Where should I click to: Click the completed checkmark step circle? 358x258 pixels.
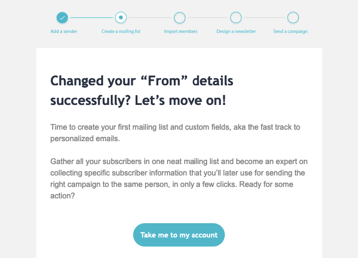pos(62,18)
